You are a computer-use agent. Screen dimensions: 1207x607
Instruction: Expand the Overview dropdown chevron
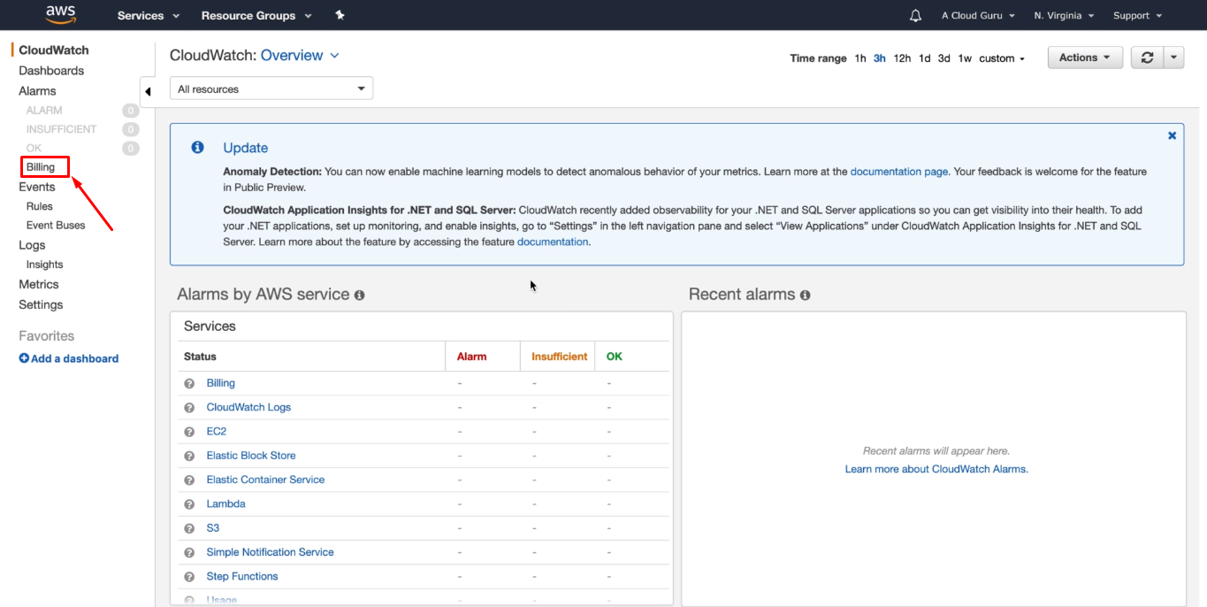334,55
